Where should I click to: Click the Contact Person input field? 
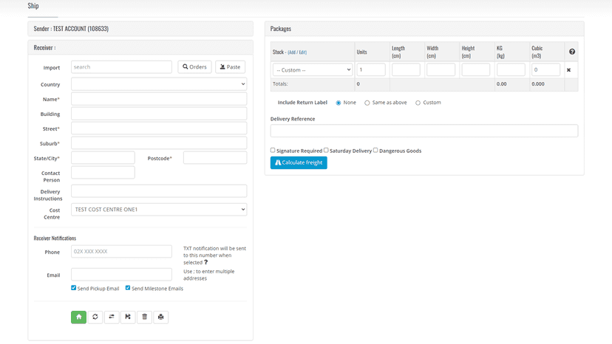[x=103, y=173]
